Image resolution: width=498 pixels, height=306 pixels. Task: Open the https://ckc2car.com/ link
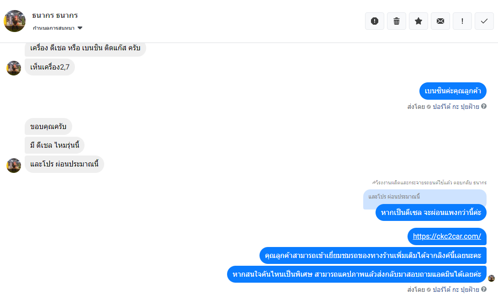point(447,236)
